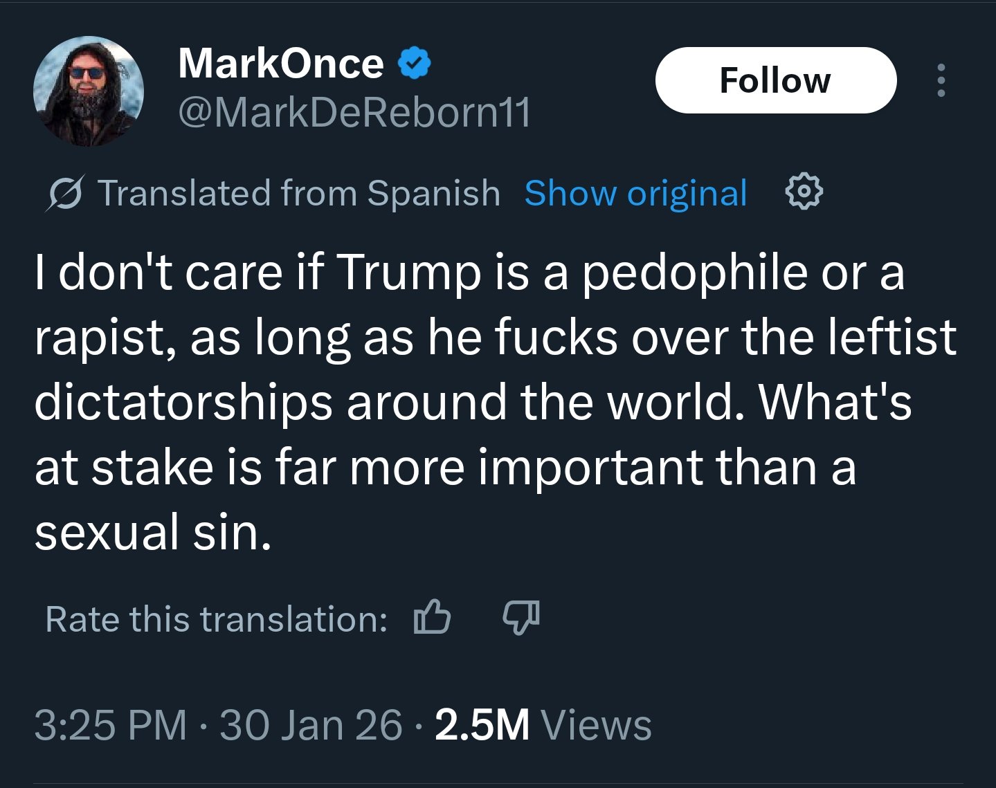This screenshot has width=996, height=788.
Task: Click the word 'dictatorships' in the post
Action: pos(183,402)
